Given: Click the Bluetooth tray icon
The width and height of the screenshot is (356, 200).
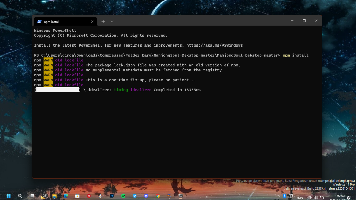Looking at the screenshot, I should (285, 196).
